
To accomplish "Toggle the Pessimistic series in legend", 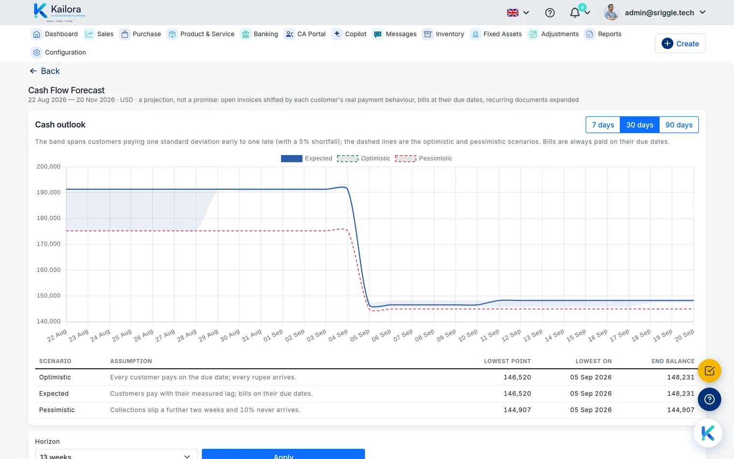I will [x=423, y=158].
